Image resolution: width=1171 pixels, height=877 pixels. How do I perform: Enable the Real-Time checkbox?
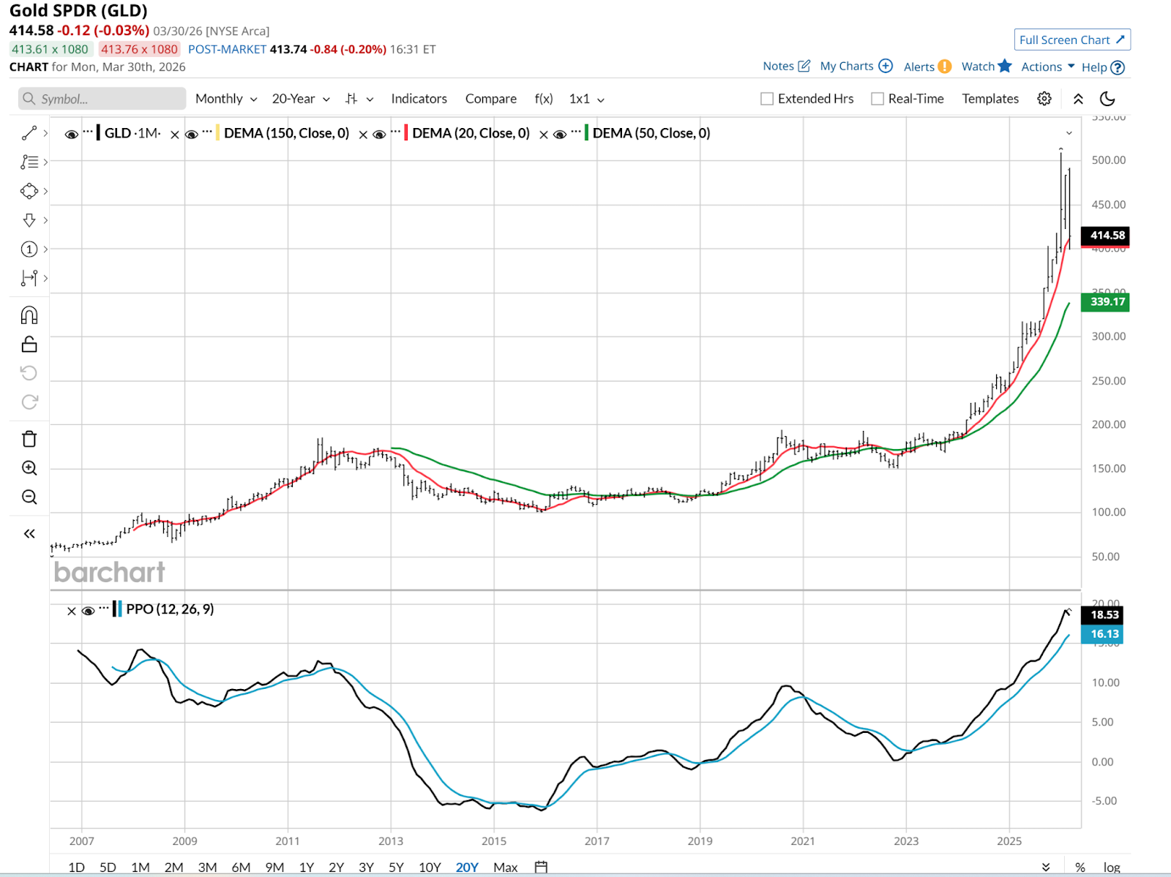click(878, 99)
